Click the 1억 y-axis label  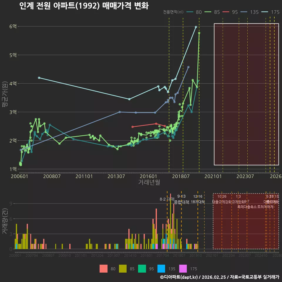point(13,169)
